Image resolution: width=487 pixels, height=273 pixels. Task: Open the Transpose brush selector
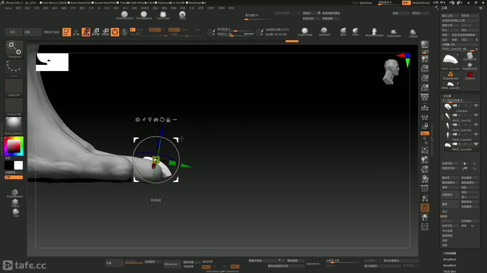[14, 49]
